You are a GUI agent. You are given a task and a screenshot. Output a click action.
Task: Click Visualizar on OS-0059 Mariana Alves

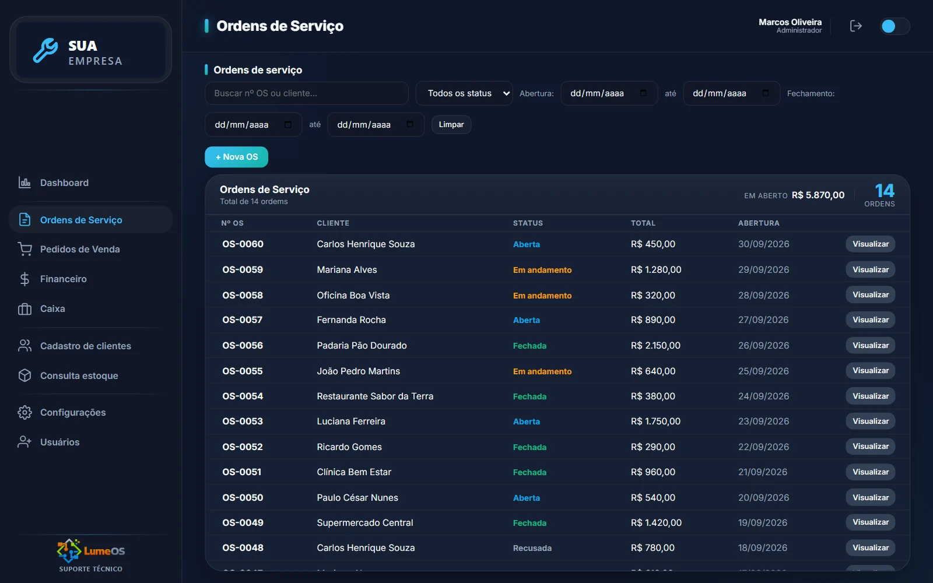point(871,269)
